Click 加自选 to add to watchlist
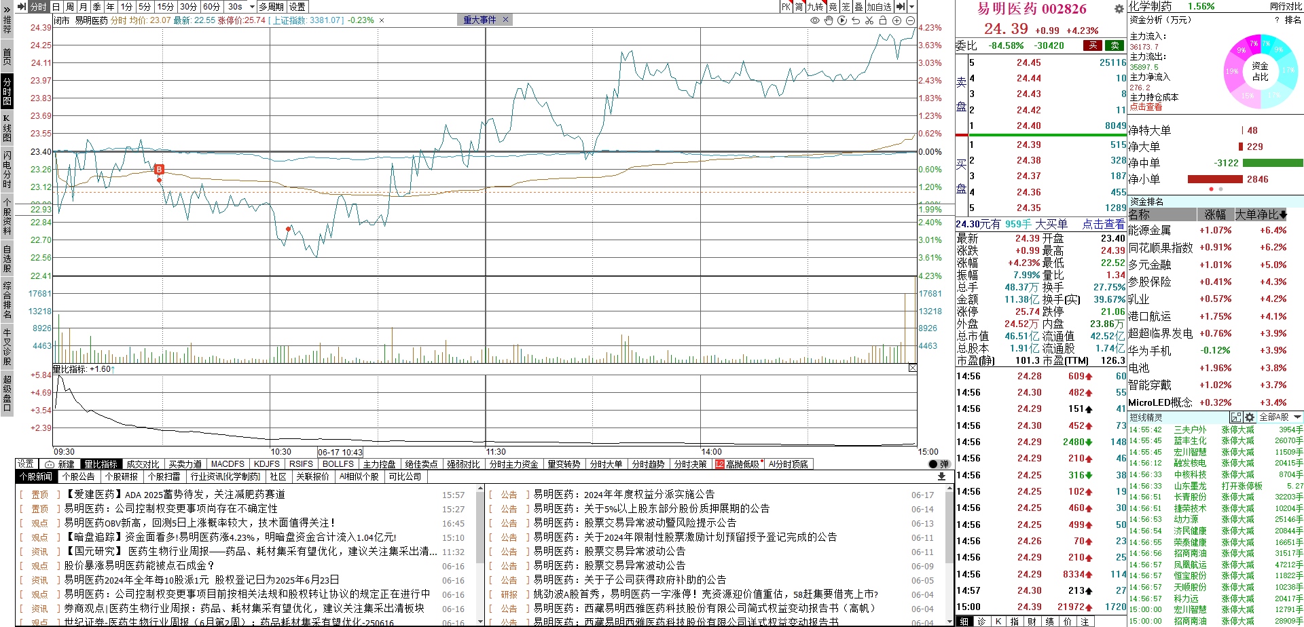The image size is (1304, 627). pyautogui.click(x=879, y=7)
